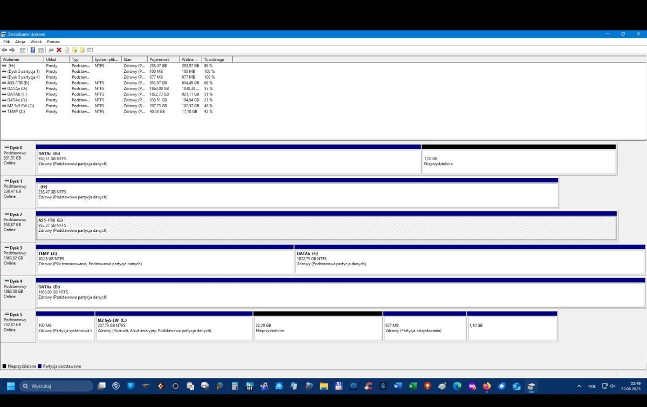Sort by the Stan column header
This screenshot has width=647, height=407.
click(135, 59)
